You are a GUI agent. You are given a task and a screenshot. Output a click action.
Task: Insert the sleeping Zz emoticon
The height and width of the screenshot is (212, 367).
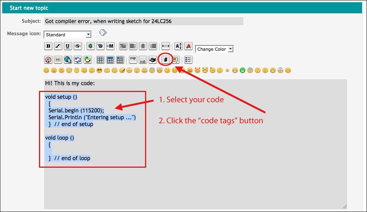click(212, 70)
